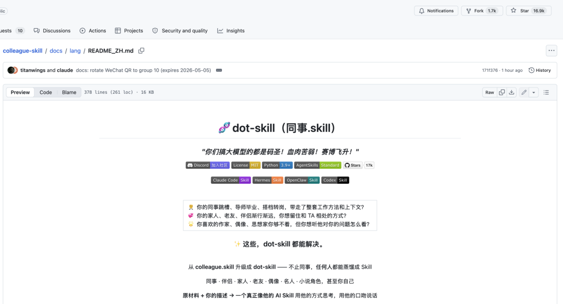Click the '这些，dot-skill 都能解决' line
The height and width of the screenshot is (304, 563).
[x=280, y=244]
